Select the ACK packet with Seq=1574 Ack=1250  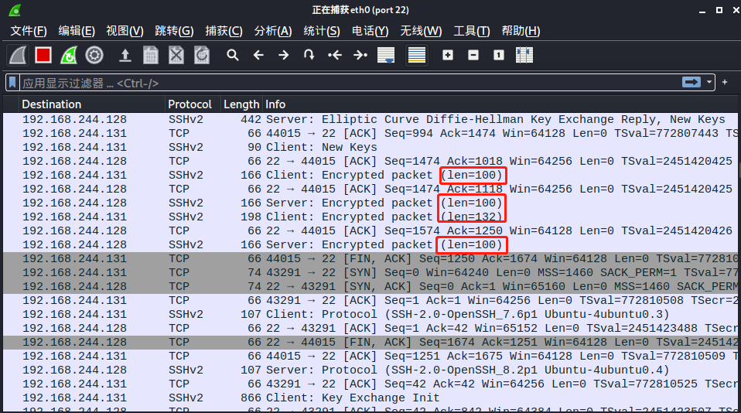coord(370,230)
